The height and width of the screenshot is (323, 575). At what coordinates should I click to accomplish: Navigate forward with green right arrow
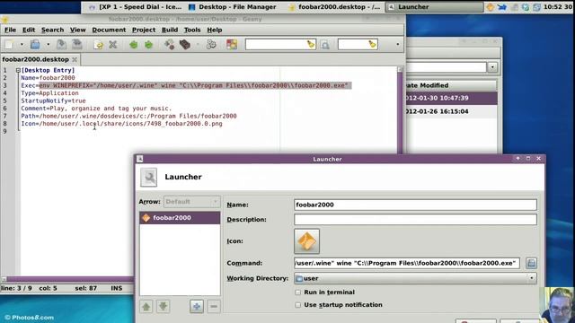tap(148, 45)
